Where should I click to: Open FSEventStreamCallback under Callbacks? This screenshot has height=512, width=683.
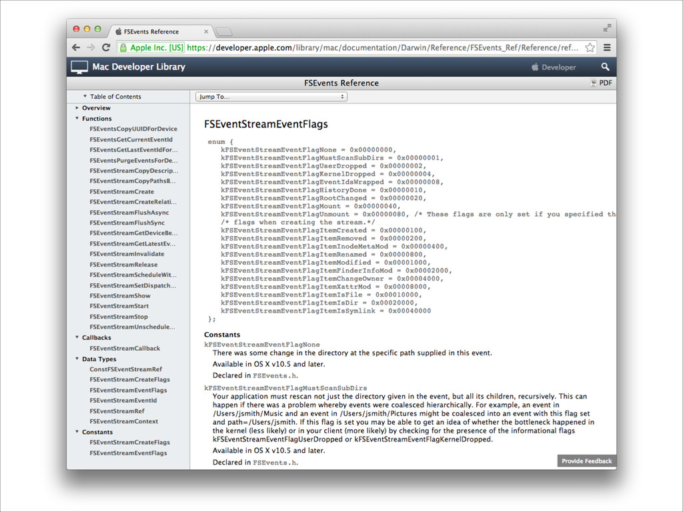click(x=125, y=348)
